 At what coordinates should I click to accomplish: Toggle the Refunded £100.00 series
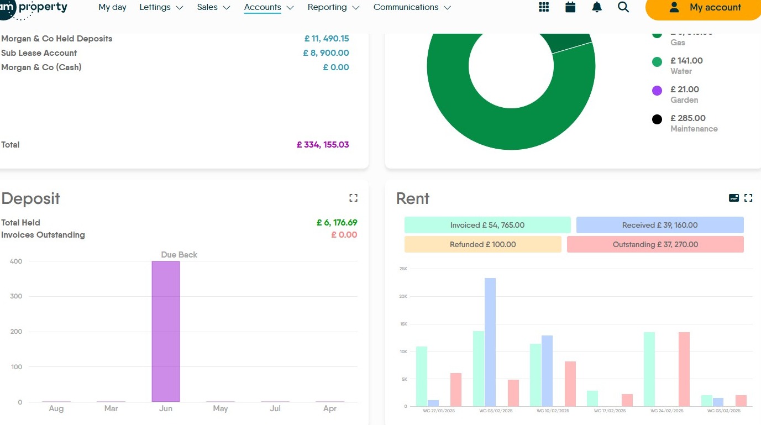(482, 244)
